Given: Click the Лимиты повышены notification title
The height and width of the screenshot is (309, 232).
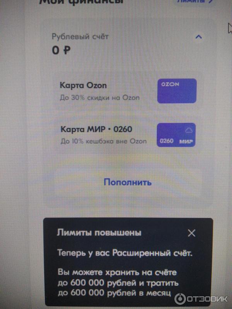Looking at the screenshot, I should click(x=99, y=233).
